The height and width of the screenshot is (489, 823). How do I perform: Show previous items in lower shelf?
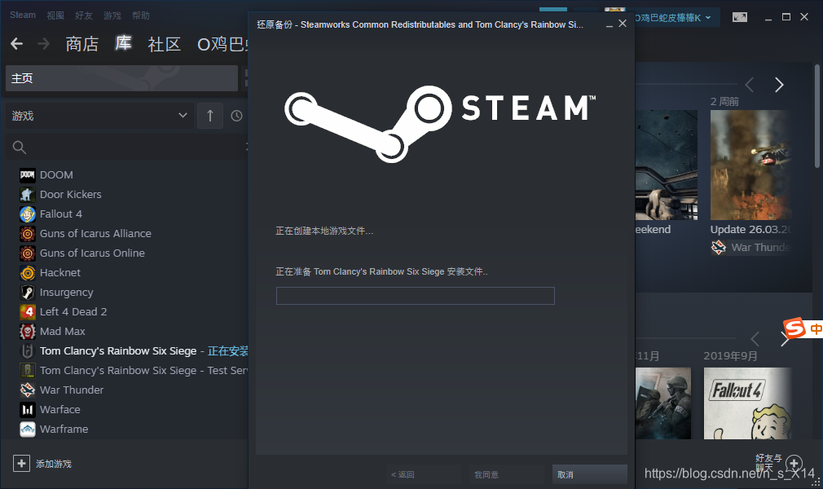(x=755, y=339)
